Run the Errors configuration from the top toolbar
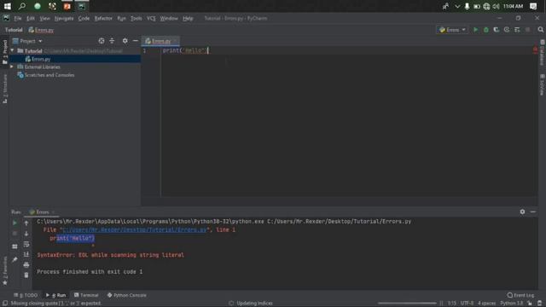This screenshot has height=307, width=546. [x=476, y=30]
